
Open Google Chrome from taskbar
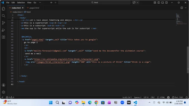pos(96,102)
